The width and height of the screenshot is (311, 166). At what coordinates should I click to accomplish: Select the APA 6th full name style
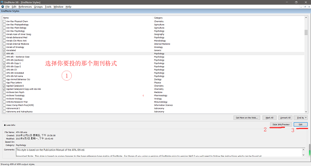(x=15, y=76)
